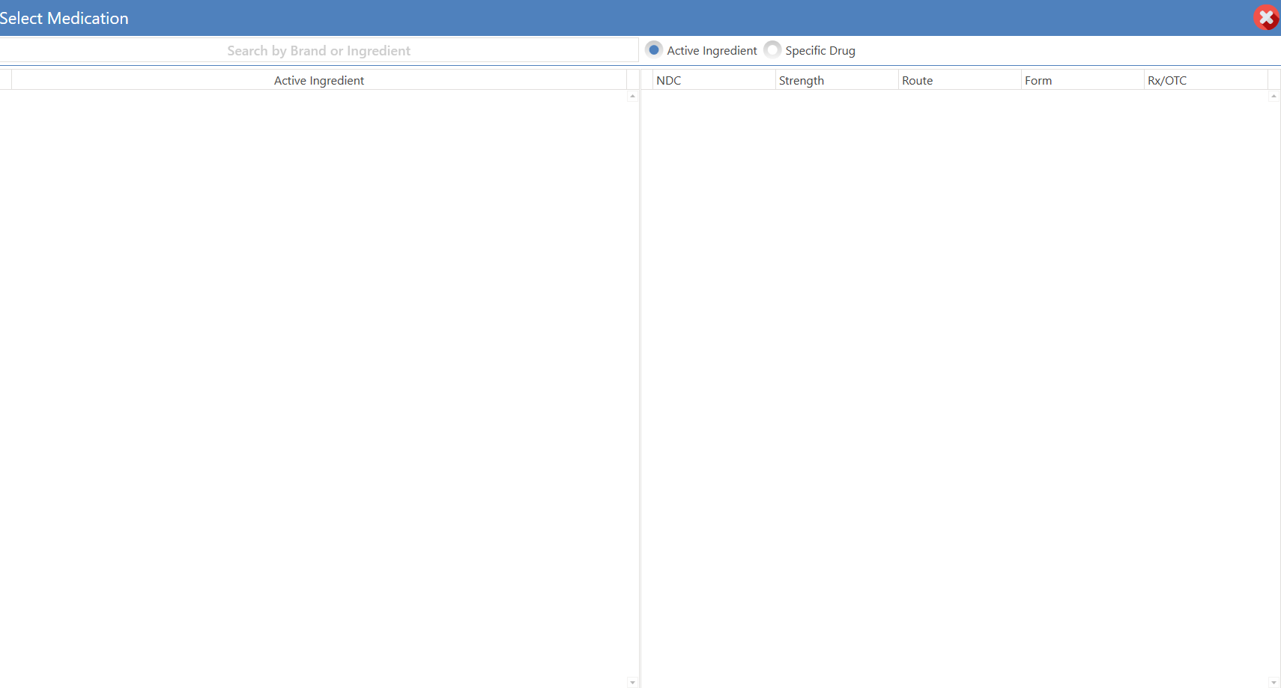The width and height of the screenshot is (1281, 688).
Task: Click the left list's scroll down arrow
Action: pos(633,683)
